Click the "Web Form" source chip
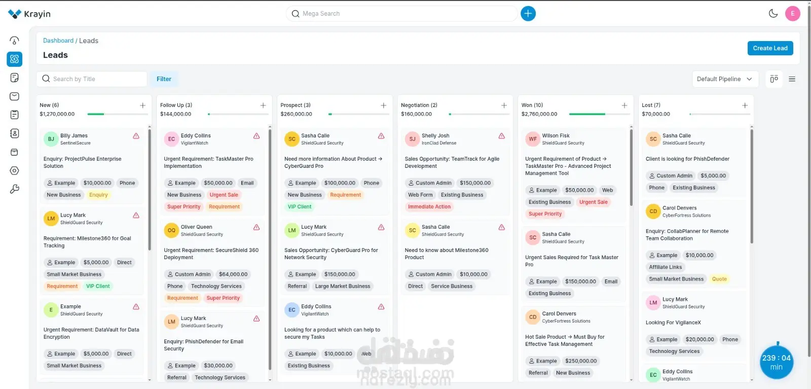The width and height of the screenshot is (811, 389). 420,195
